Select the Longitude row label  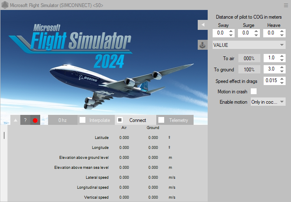[100, 148]
